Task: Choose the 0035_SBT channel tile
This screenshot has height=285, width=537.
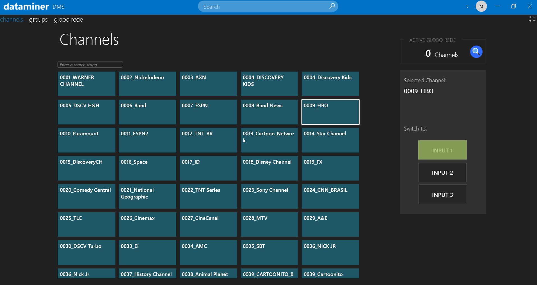Action: 269,252
